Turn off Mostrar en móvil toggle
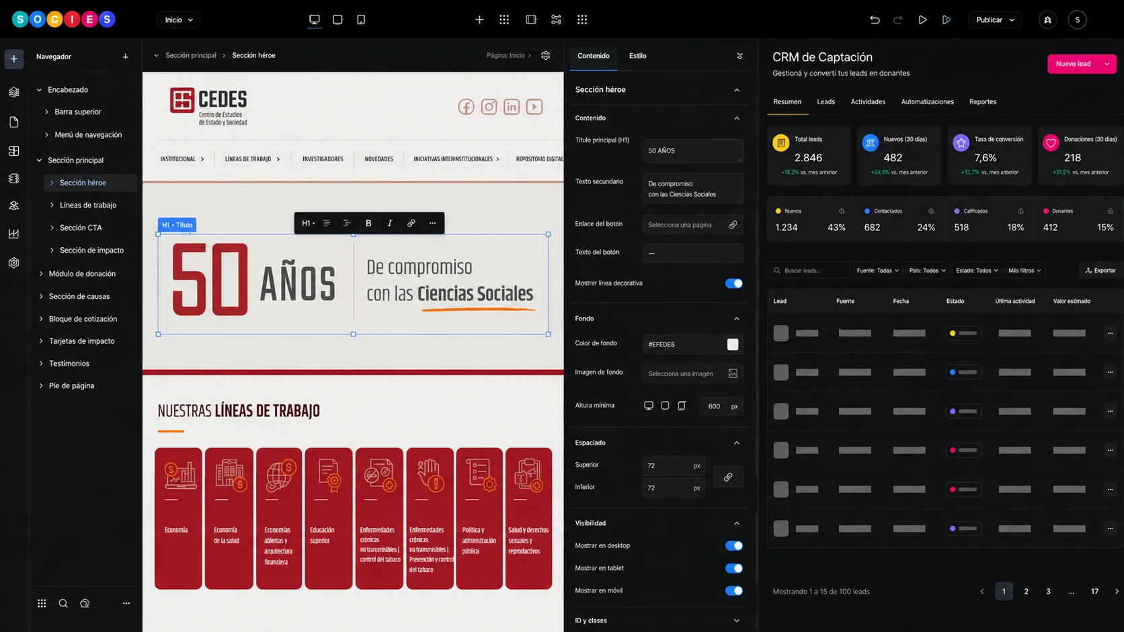The width and height of the screenshot is (1124, 632). [x=733, y=591]
